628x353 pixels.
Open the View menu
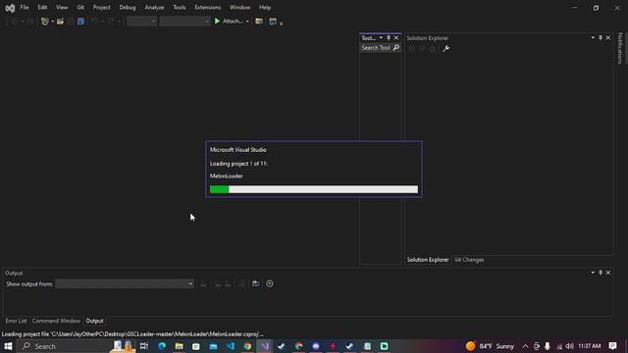[62, 7]
